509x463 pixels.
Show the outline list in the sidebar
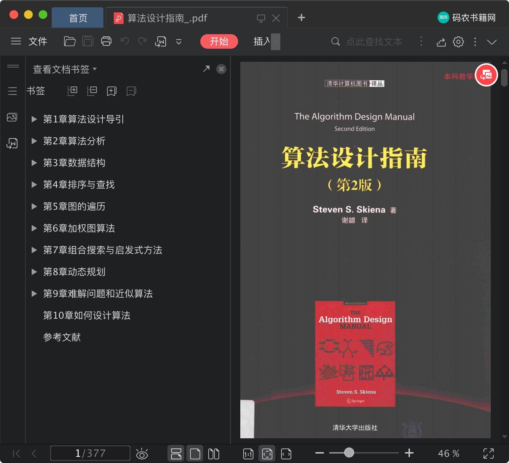click(x=12, y=91)
